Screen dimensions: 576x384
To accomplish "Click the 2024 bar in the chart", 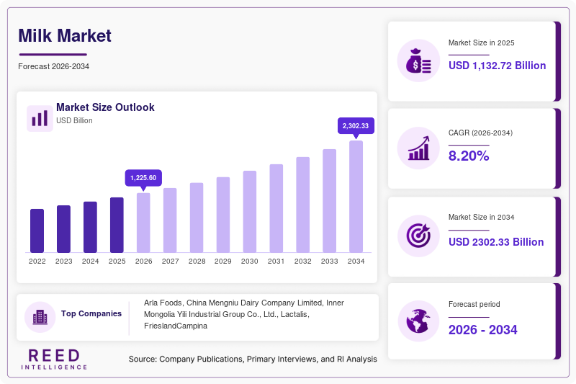I will point(91,227).
